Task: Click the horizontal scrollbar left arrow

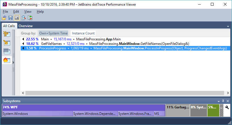Action: coord(23,93)
